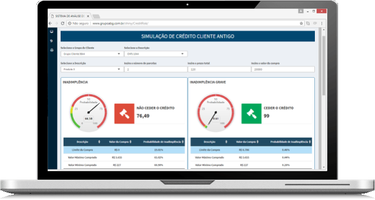Open a new browser tab

tap(96, 16)
